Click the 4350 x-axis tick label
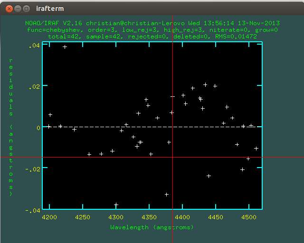Screen dimensions: 304x243 [149, 217]
